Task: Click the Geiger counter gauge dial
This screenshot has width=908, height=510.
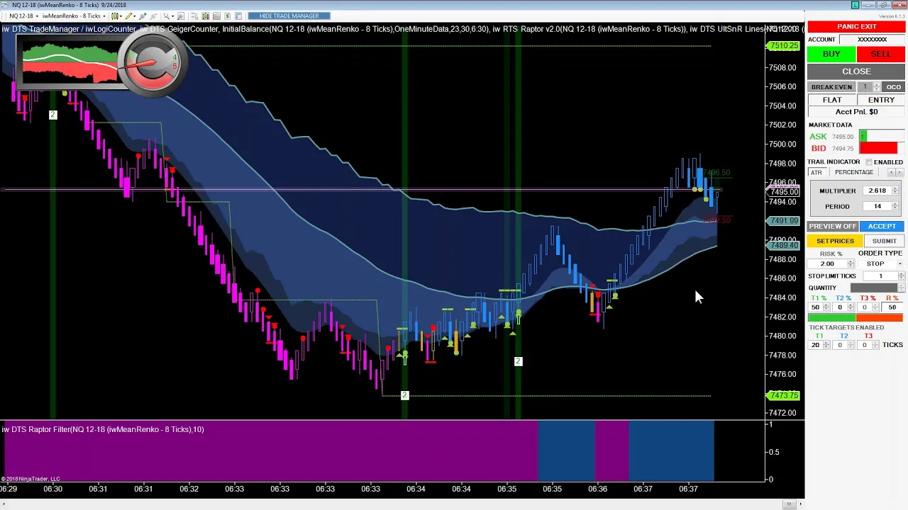Action: [x=154, y=63]
